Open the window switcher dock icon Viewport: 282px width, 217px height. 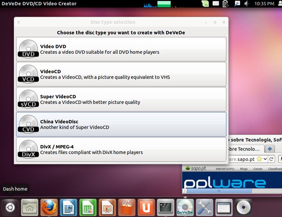tap(224, 208)
